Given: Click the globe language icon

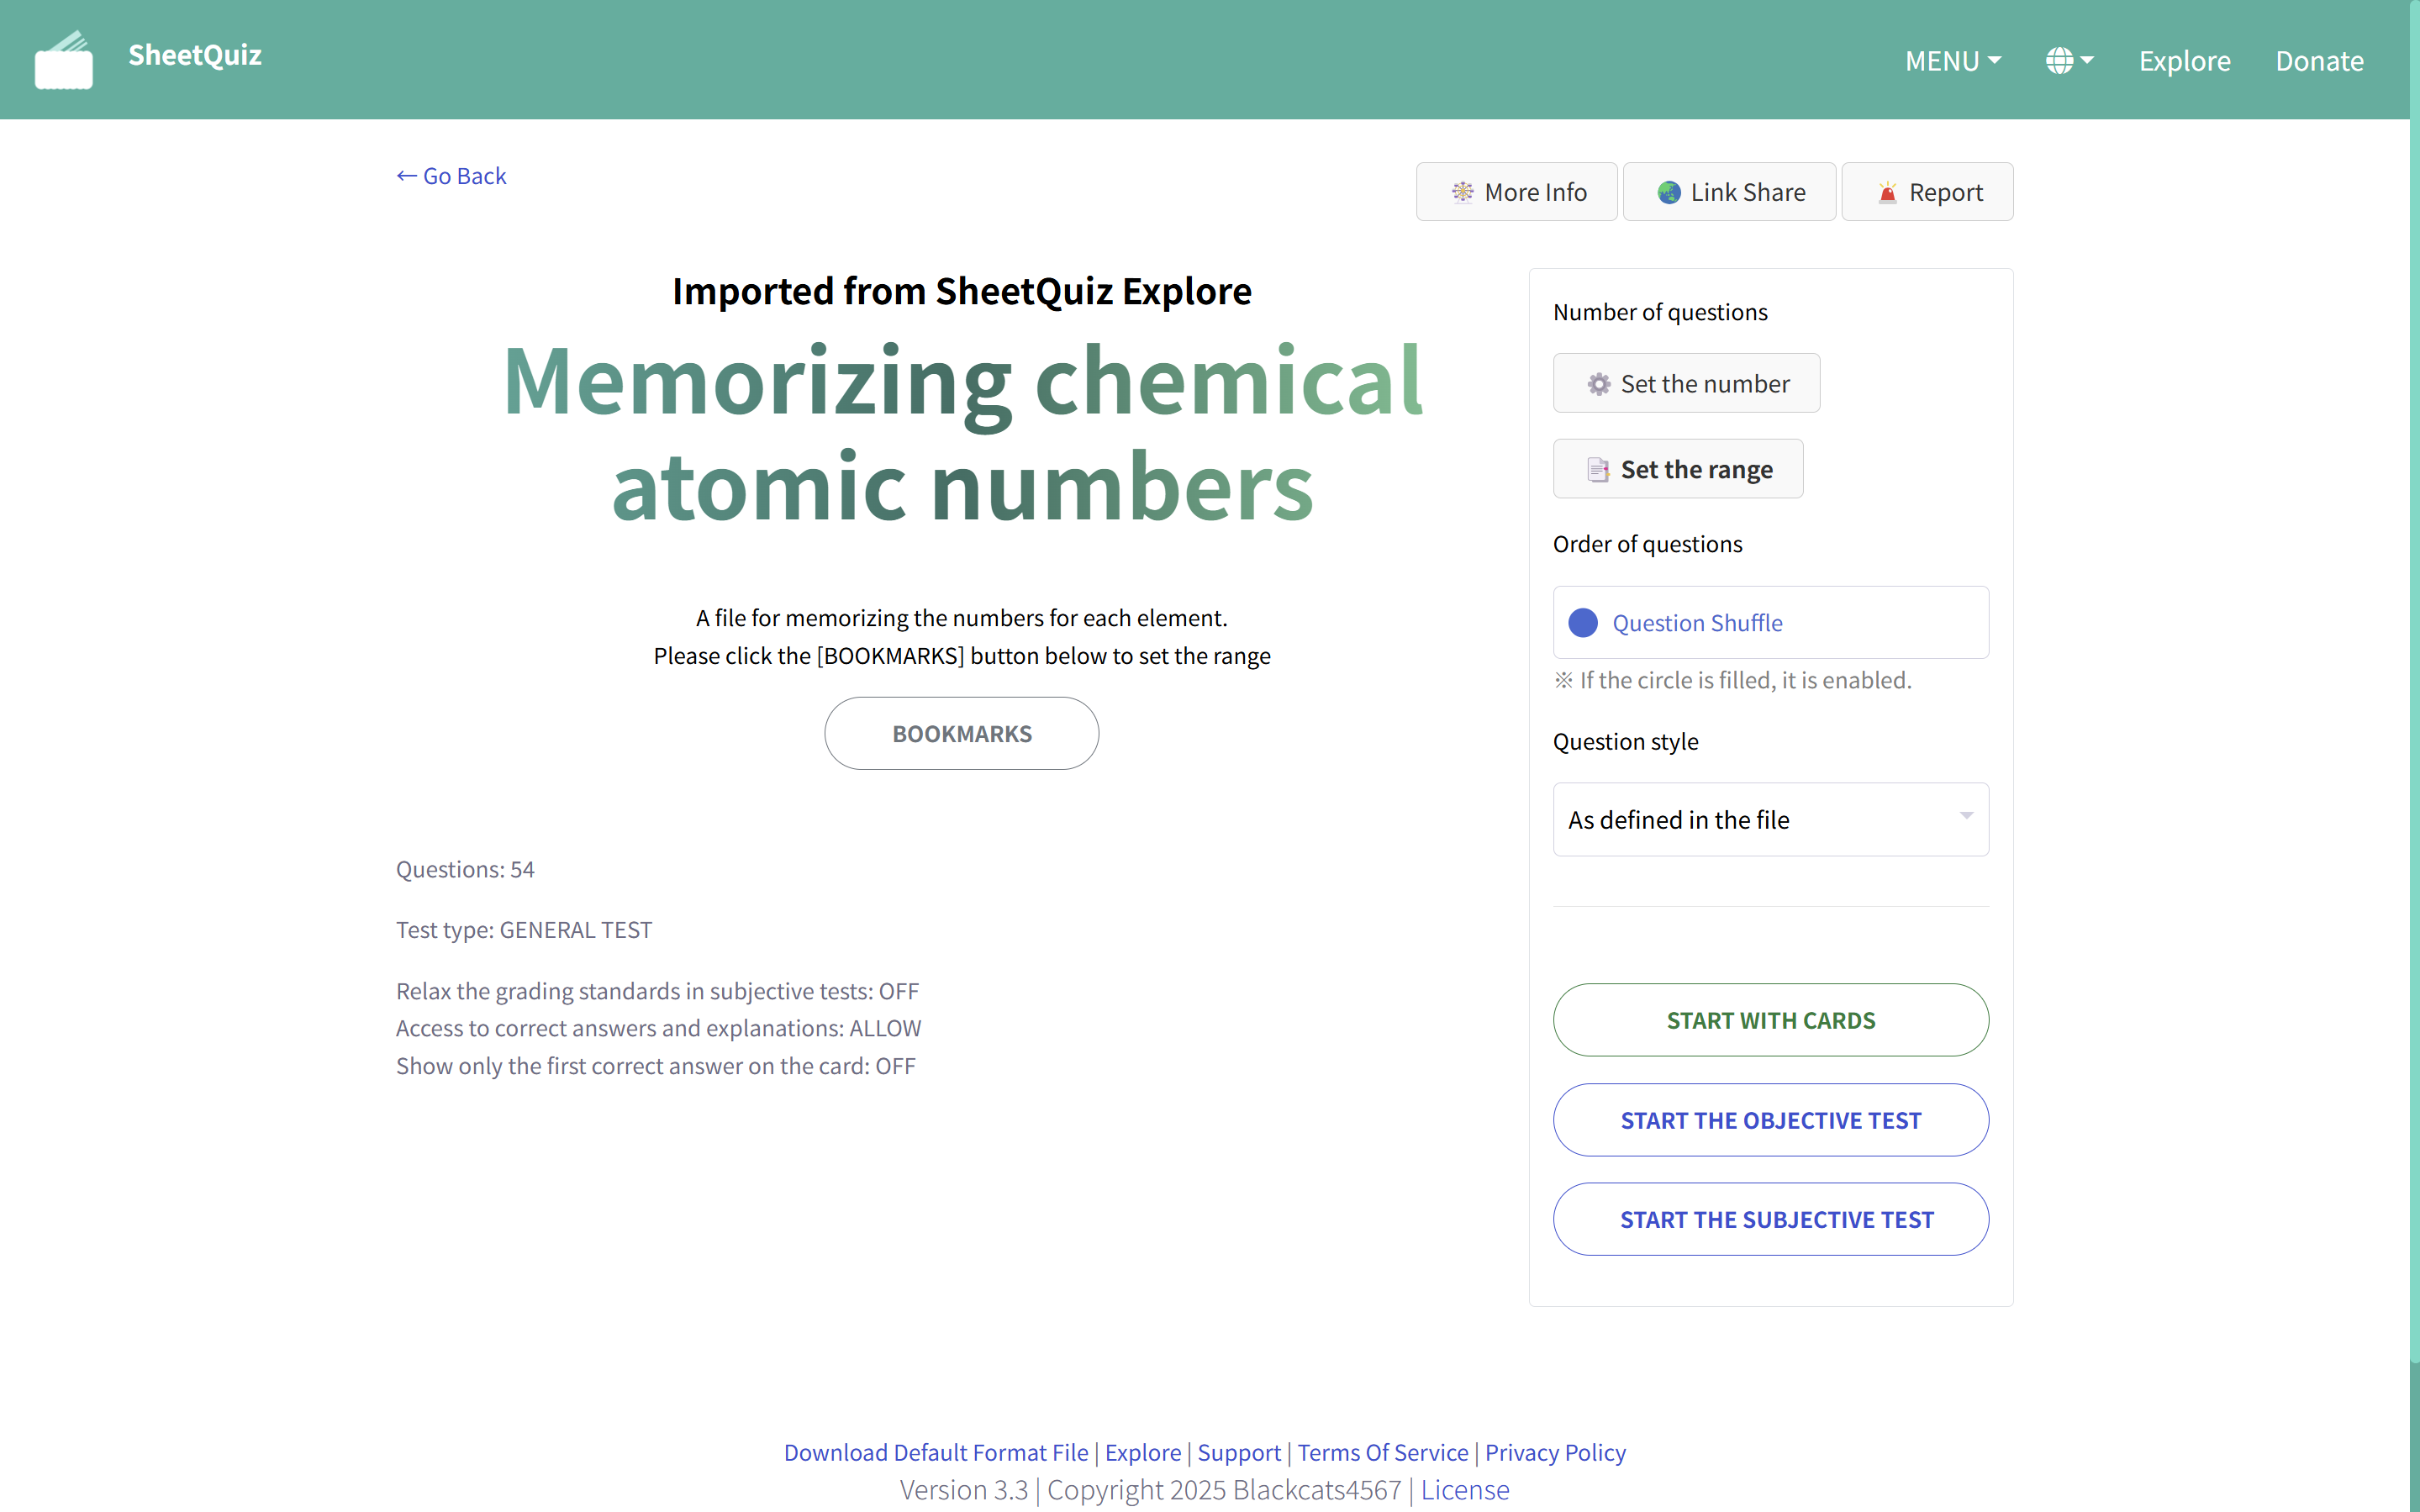Looking at the screenshot, I should tap(2059, 61).
